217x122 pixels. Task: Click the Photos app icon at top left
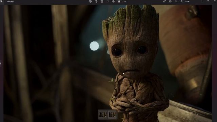point(1,1)
